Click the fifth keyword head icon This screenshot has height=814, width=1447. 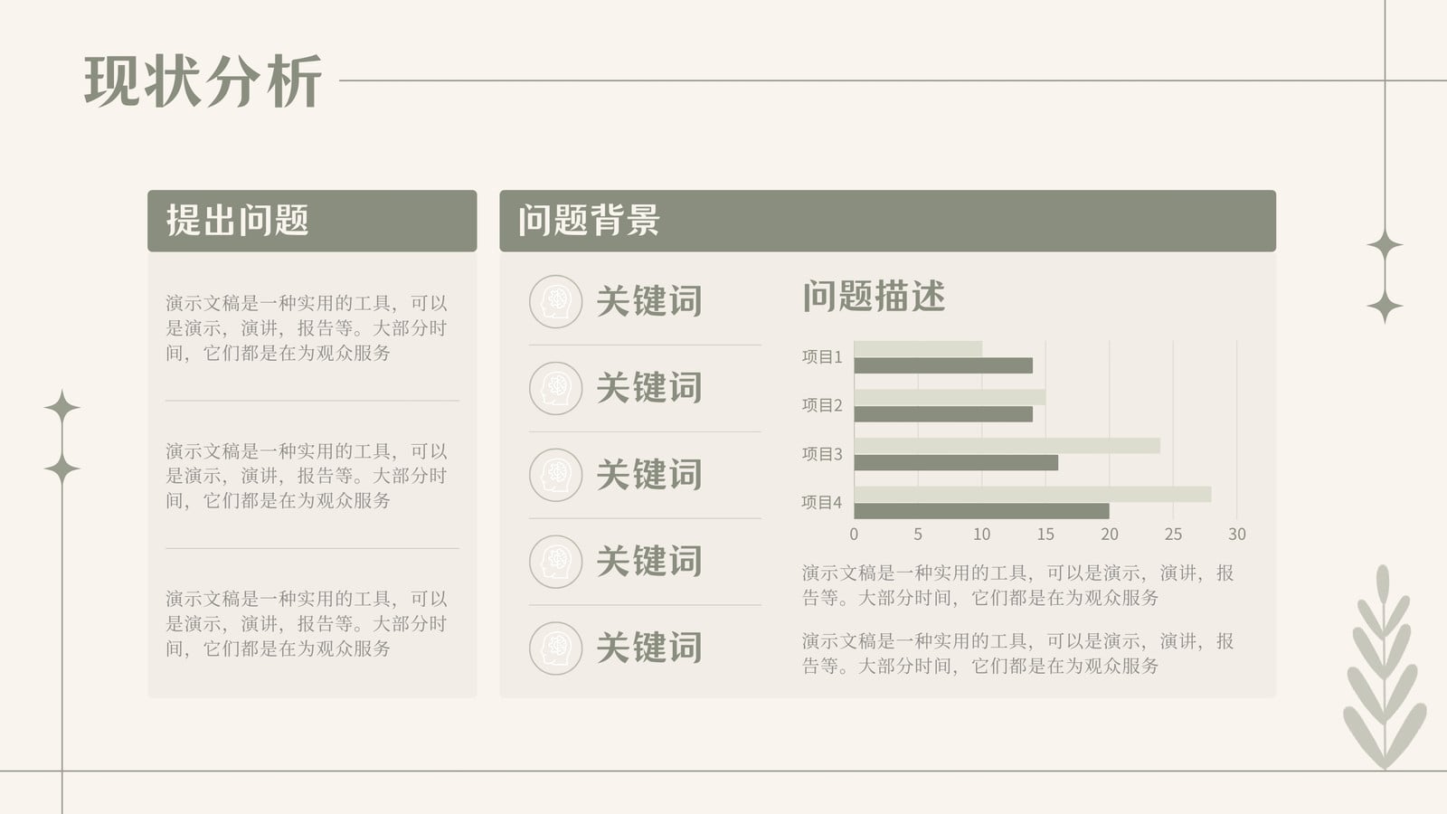555,648
